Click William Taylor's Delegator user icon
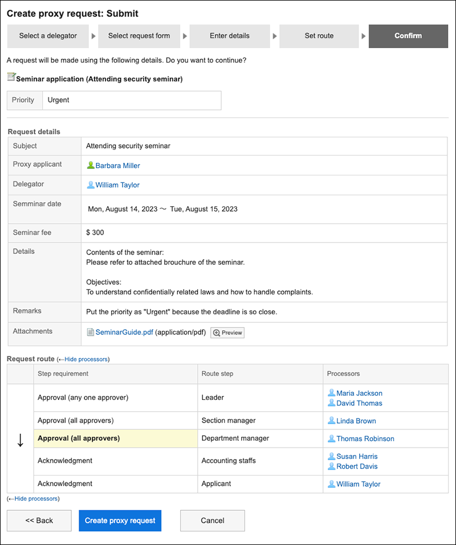The height and width of the screenshot is (545, 456). (x=91, y=185)
